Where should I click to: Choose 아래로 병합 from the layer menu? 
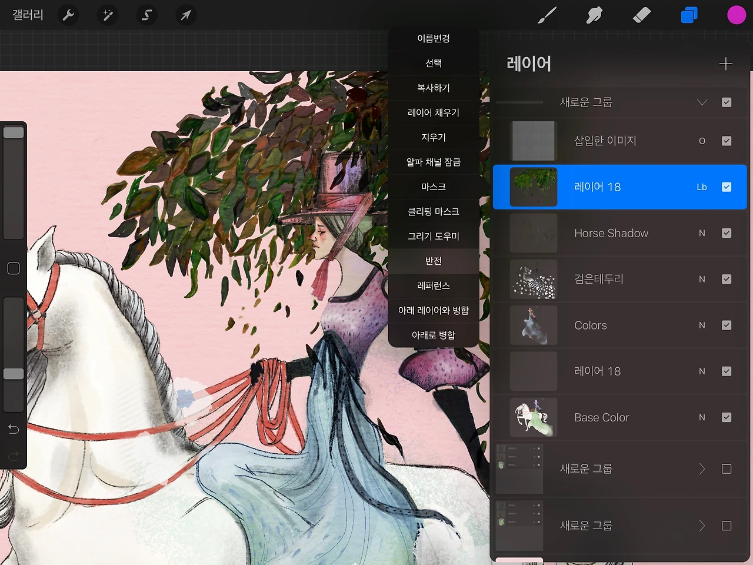(434, 335)
